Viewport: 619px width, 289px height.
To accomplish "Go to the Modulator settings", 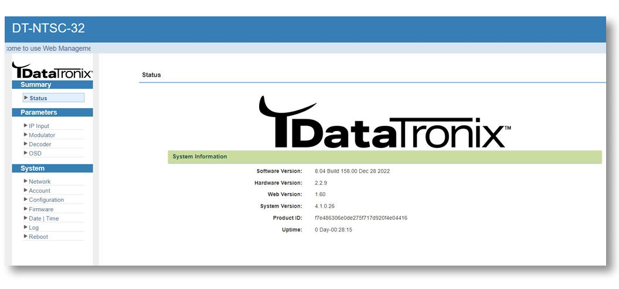I will 42,135.
